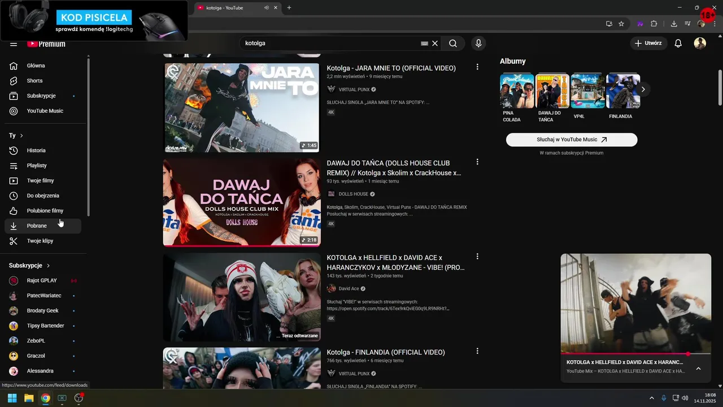Screen dimensions: 723x407
Task: Open Kotolga - FINLANDIA video title
Action: pos(386,352)
